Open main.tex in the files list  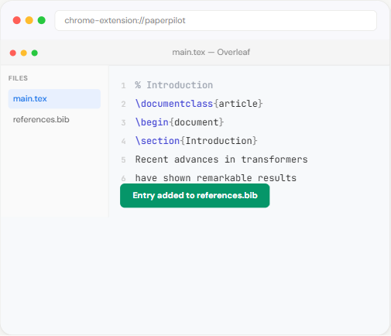(54, 99)
